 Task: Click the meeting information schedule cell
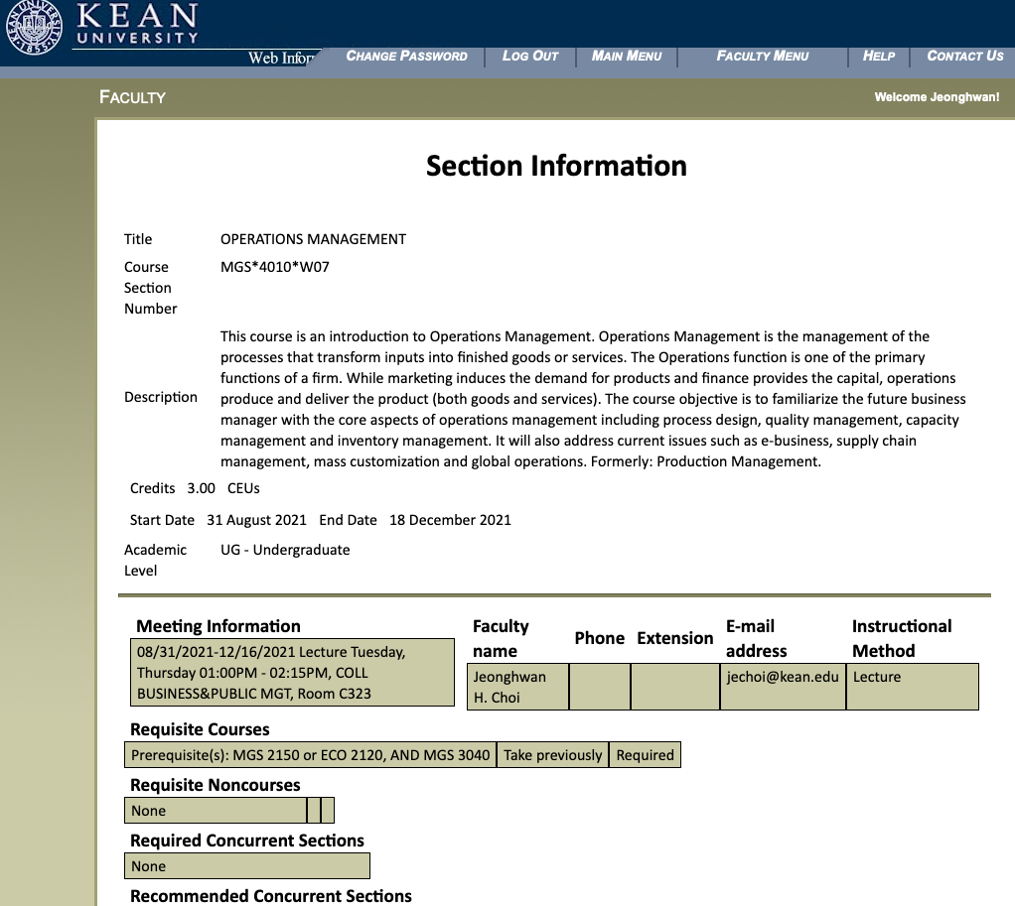click(x=292, y=673)
